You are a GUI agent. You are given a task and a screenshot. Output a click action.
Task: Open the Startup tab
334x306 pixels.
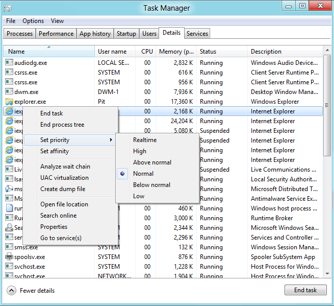126,34
